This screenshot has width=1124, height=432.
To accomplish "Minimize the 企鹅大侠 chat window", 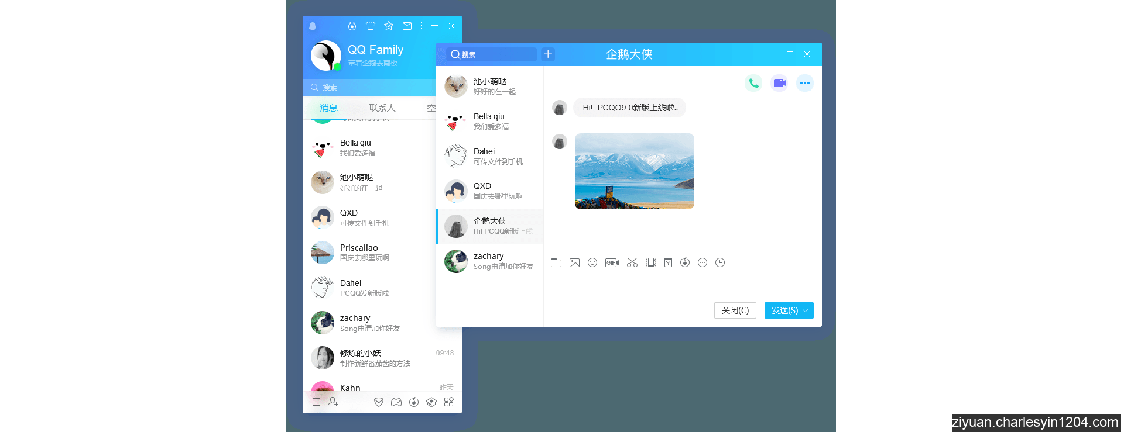I will [773, 54].
